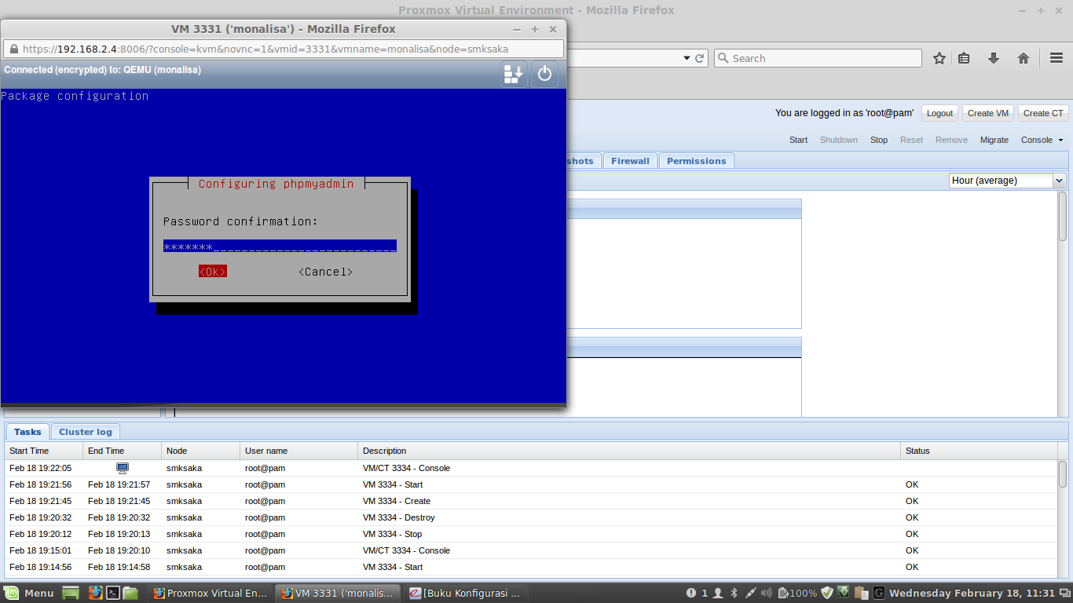Select the 'VM 3334 - Create' task row
The image size is (1073, 603).
pos(531,501)
